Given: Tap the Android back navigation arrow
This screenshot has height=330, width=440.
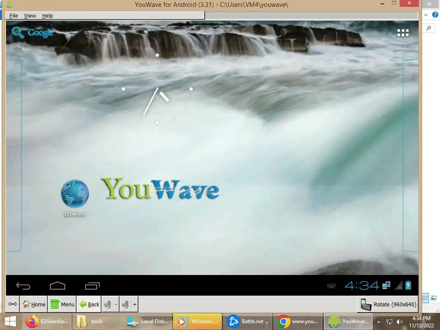Looking at the screenshot, I should coord(23,286).
